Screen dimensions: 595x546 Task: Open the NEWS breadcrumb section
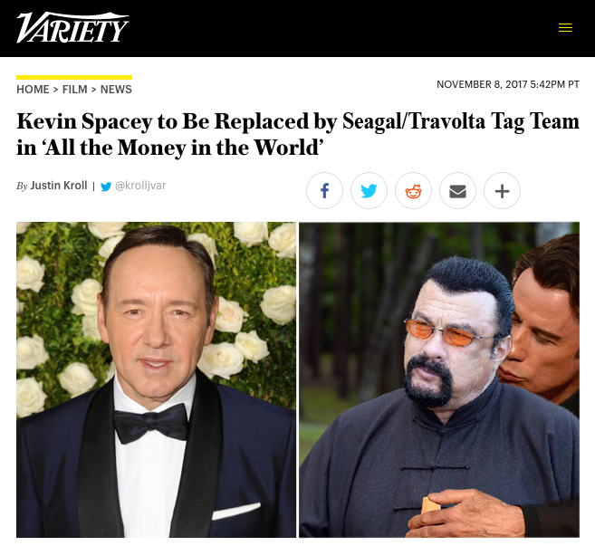[x=116, y=90]
